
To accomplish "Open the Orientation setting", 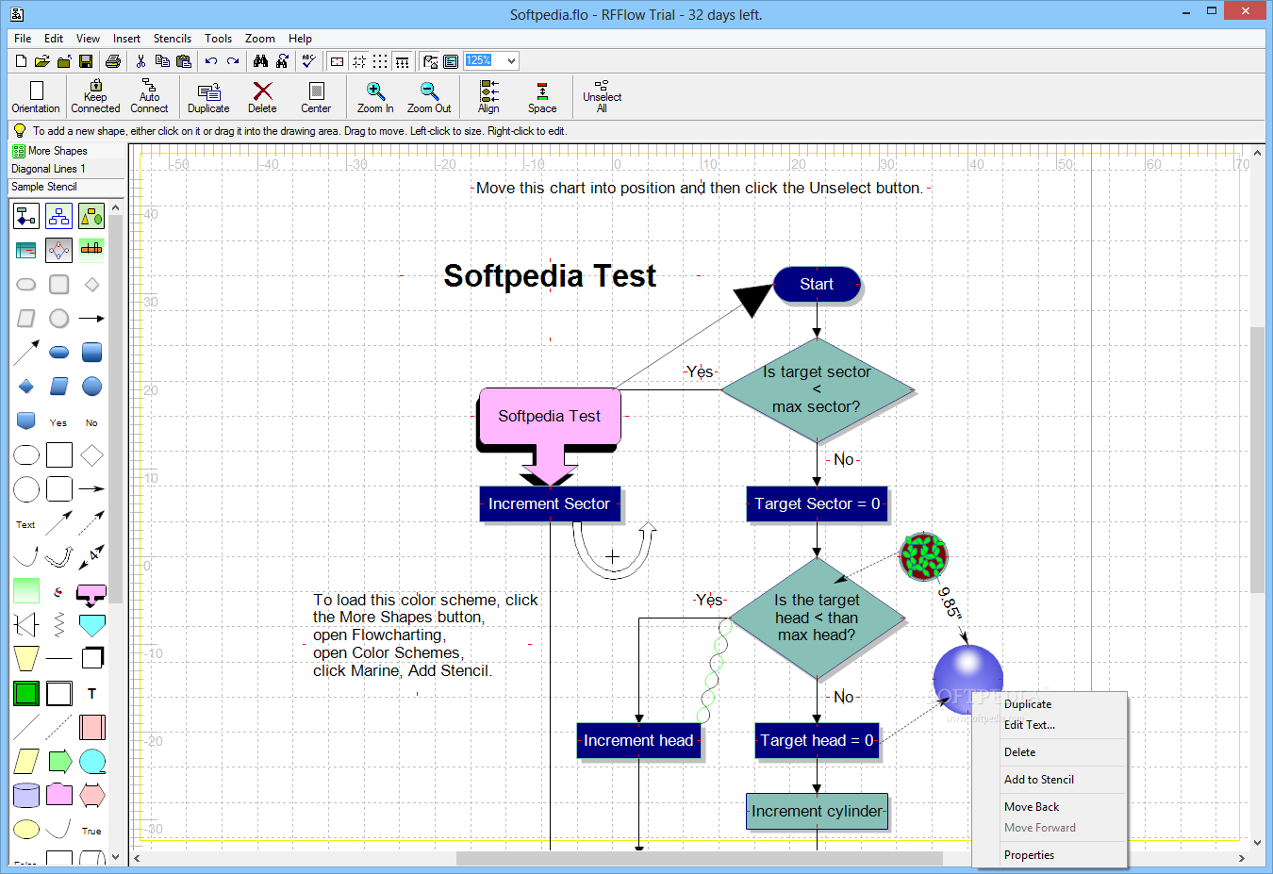I will coord(36,97).
